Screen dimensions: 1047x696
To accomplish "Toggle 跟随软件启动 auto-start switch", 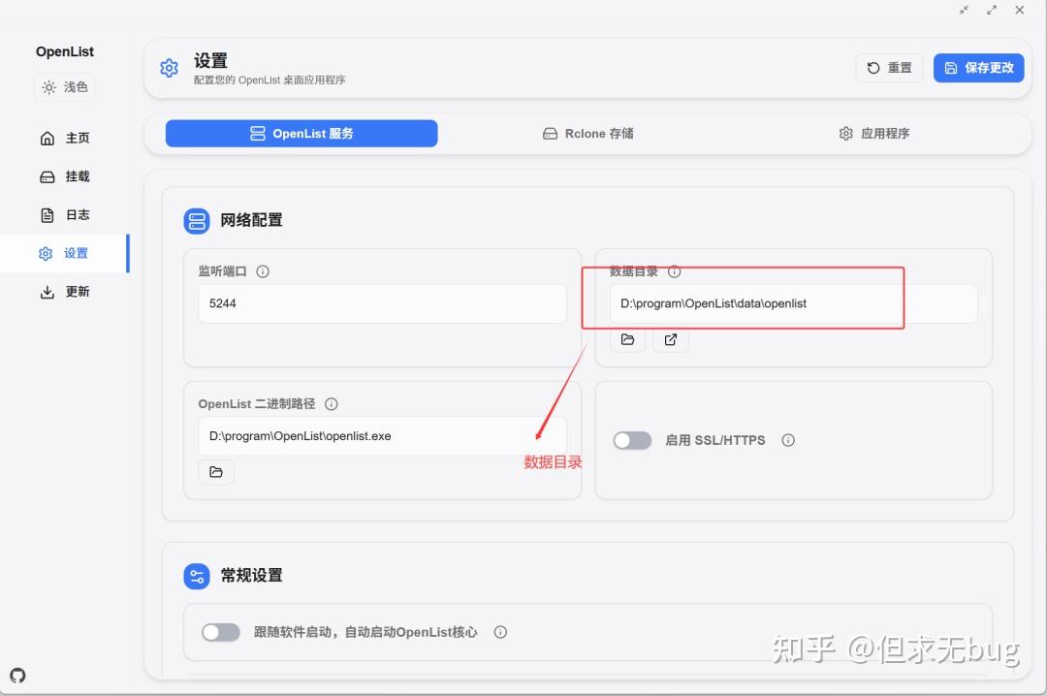I will coord(221,632).
